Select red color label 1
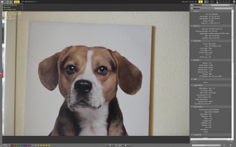Image resolution: width=236 pixels, height=147 pixels. pyautogui.click(x=12, y=145)
